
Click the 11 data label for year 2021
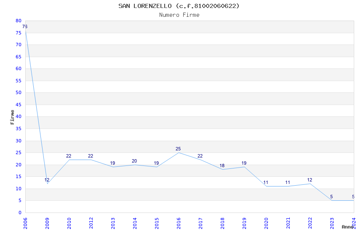pos(288,183)
